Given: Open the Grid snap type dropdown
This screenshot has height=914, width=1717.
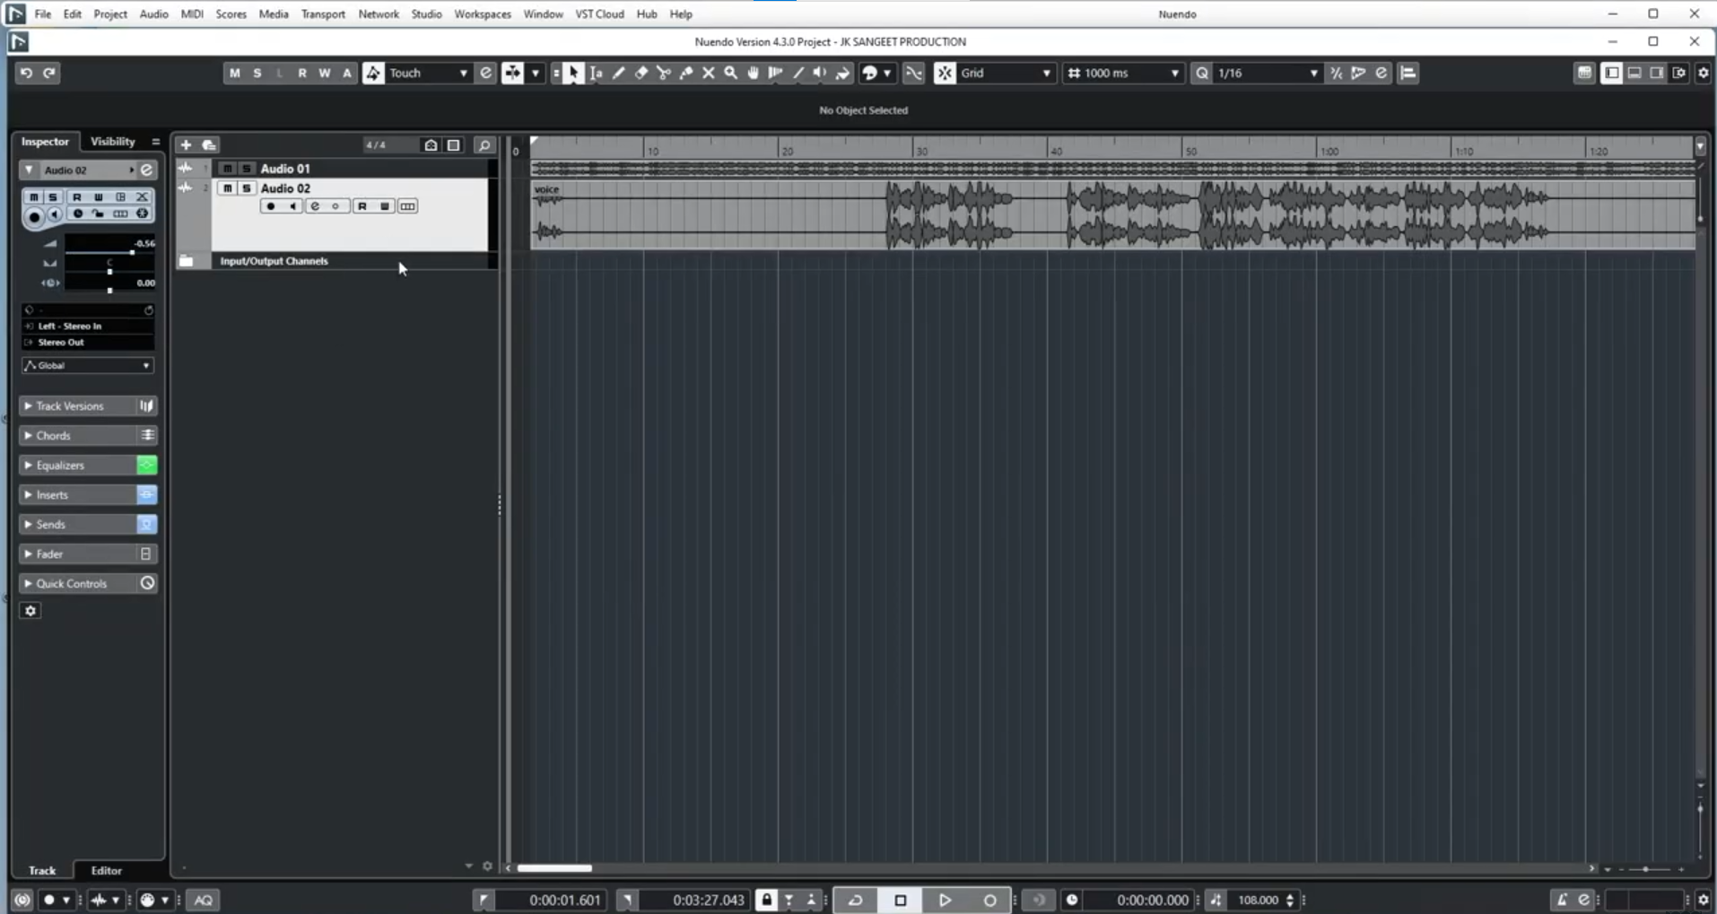Looking at the screenshot, I should click(1005, 74).
